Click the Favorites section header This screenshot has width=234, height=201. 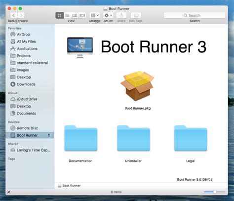click(x=15, y=28)
